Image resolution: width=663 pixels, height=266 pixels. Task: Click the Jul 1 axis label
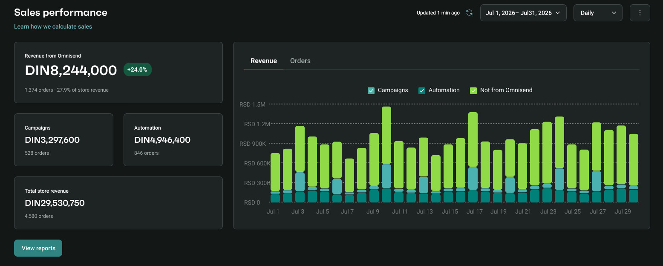[273, 211]
